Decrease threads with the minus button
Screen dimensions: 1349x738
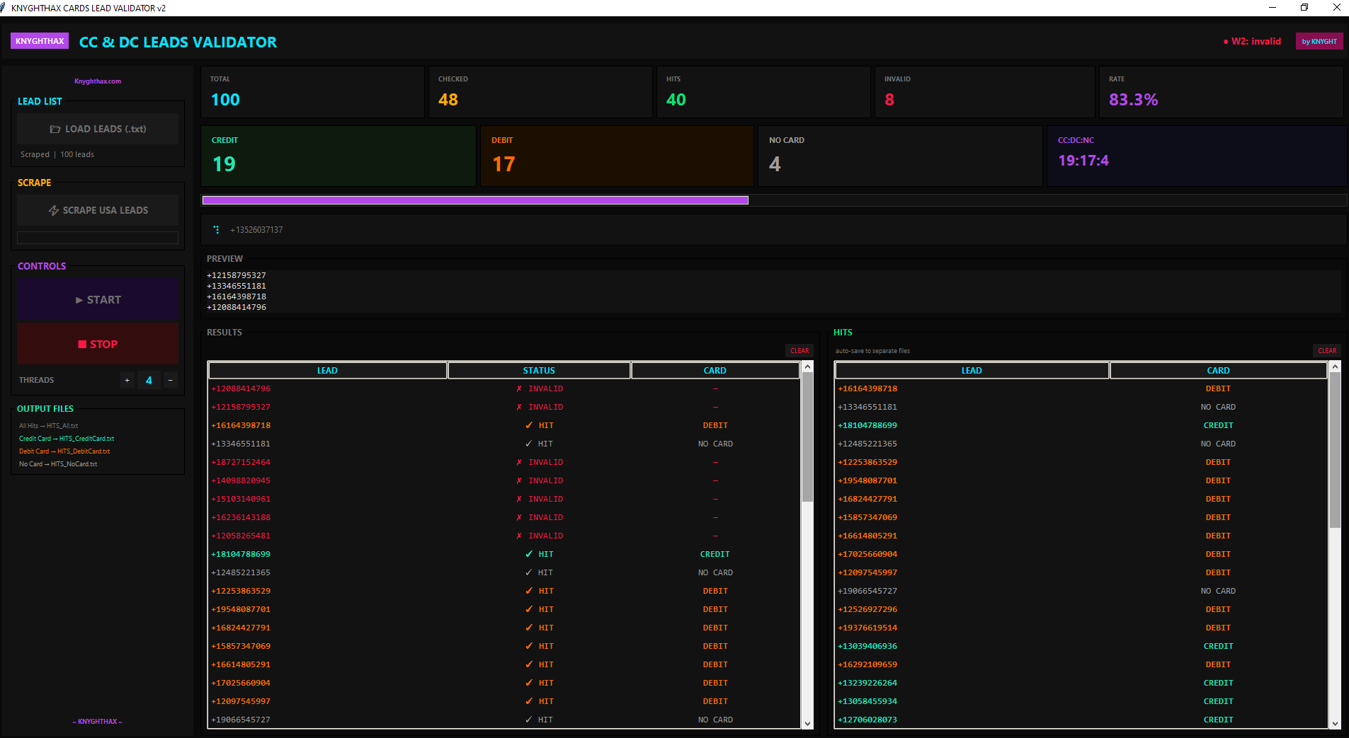tap(170, 381)
